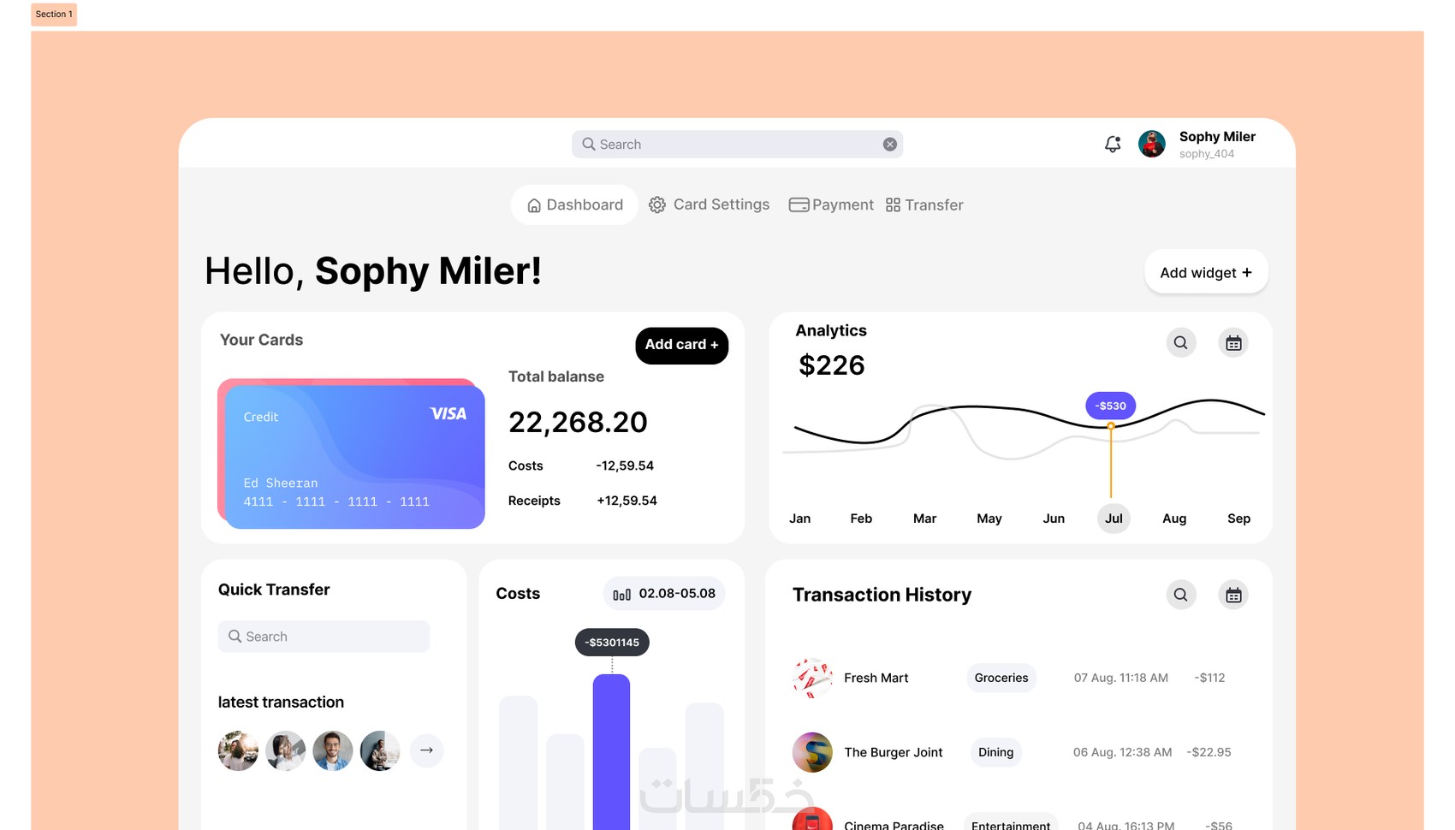The image size is (1455, 830).
Task: Open the Card Settings tab
Action: tap(710, 205)
